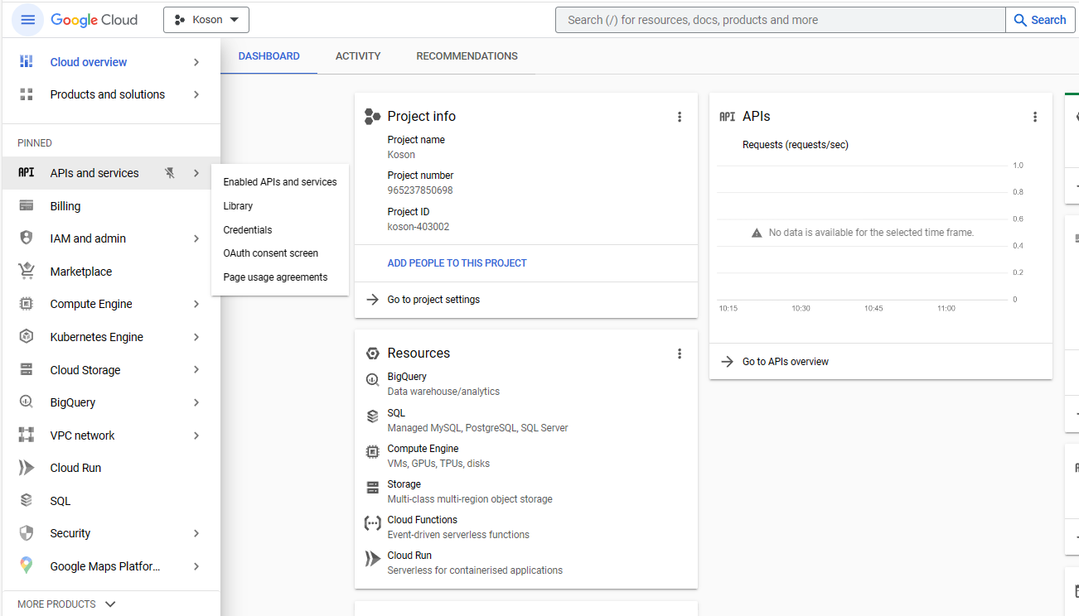
Task: Click the APIs and services API icon
Action: (27, 173)
